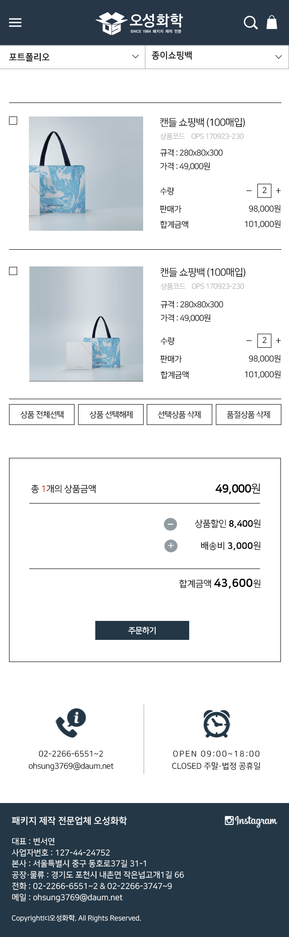
Task: Click 품절상품 삭제 to remove sold-out items
Action: (x=249, y=414)
